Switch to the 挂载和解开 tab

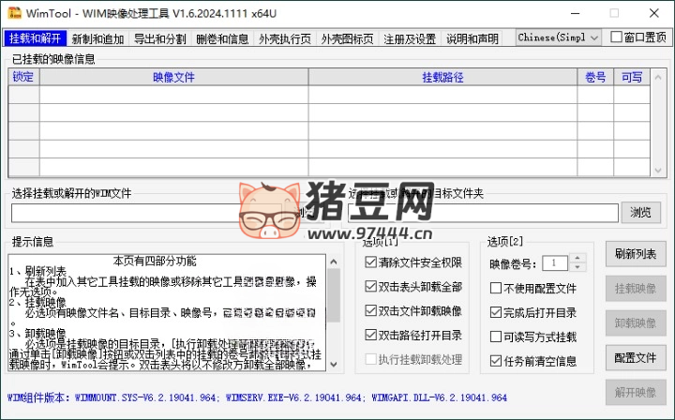(x=35, y=38)
